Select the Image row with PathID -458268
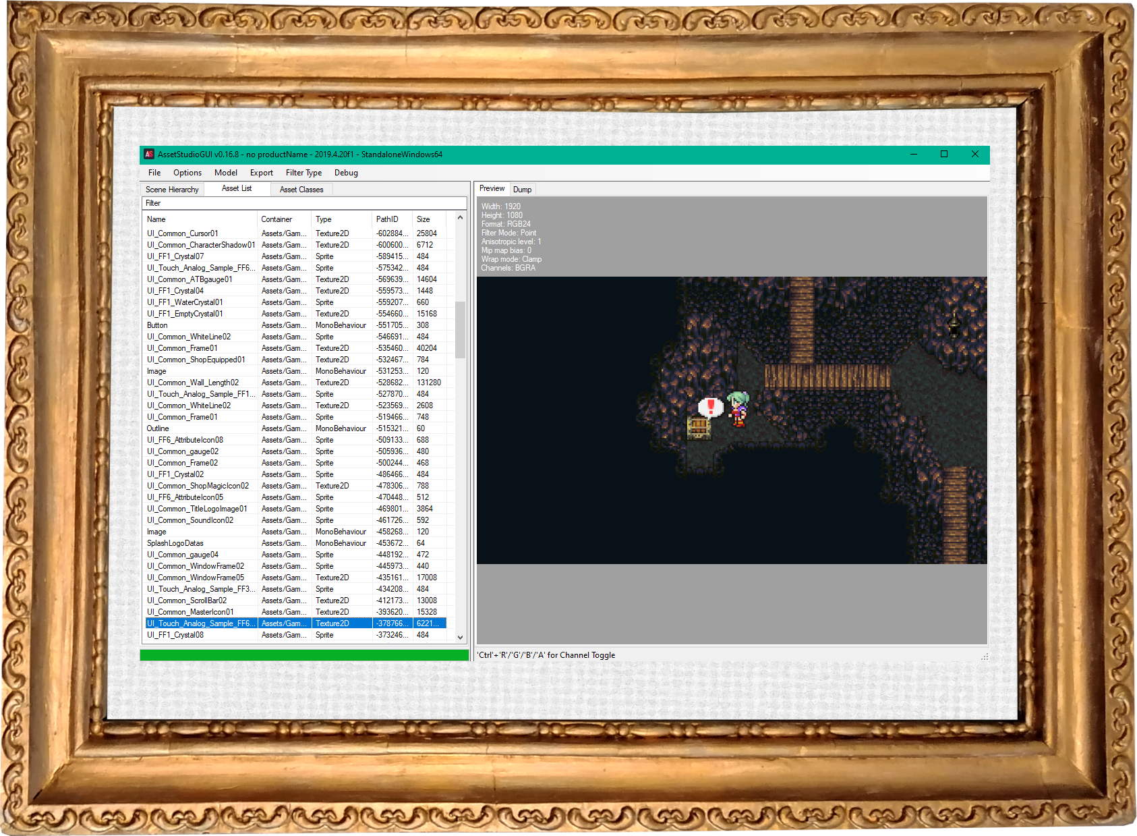The height and width of the screenshot is (836, 1137). 295,532
